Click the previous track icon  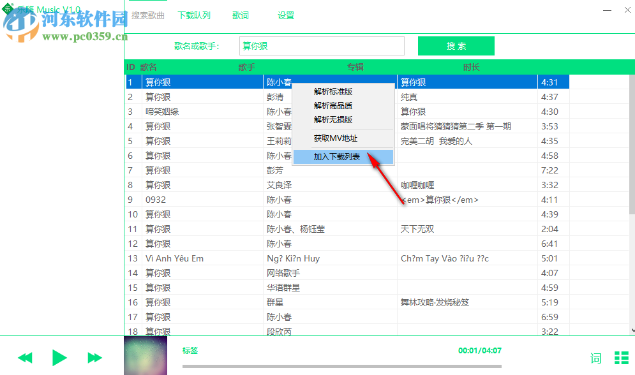pyautogui.click(x=25, y=358)
